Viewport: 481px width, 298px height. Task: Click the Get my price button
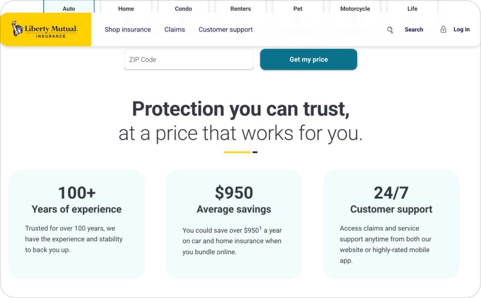309,60
